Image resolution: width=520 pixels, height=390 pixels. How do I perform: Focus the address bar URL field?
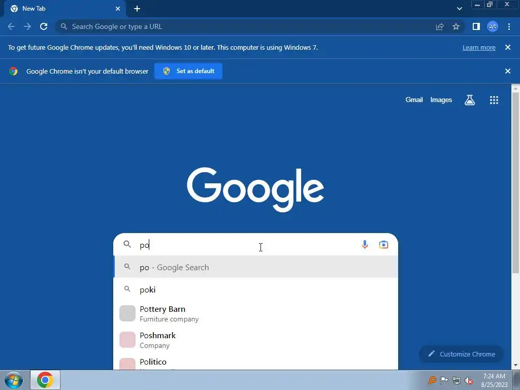tap(245, 26)
